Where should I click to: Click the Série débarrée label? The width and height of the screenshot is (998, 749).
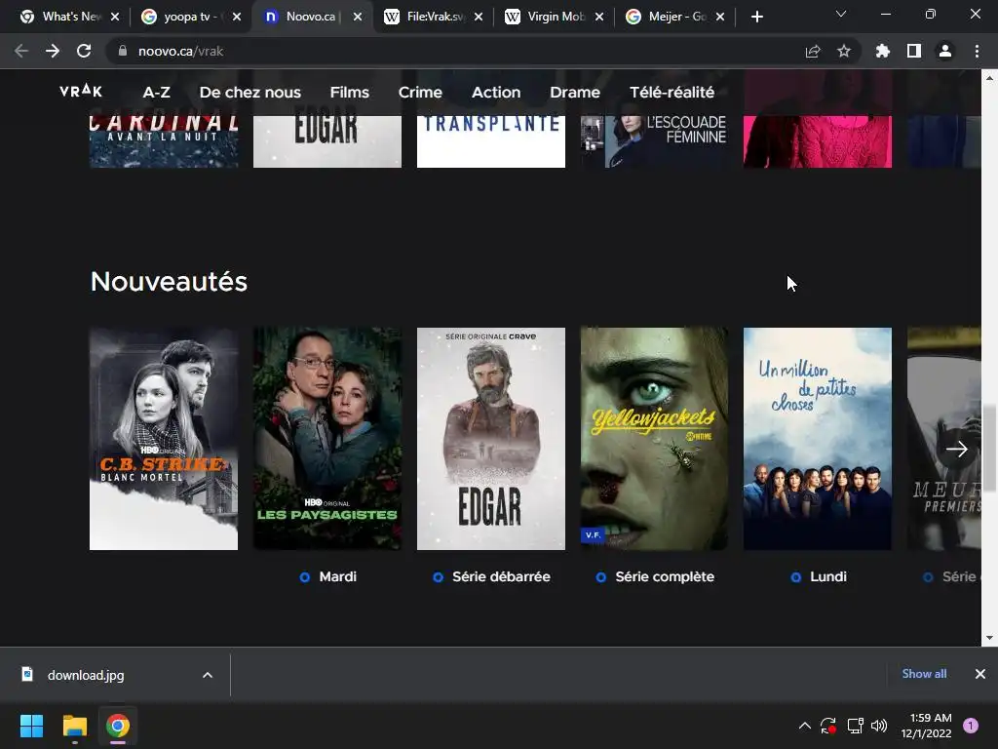click(x=501, y=576)
